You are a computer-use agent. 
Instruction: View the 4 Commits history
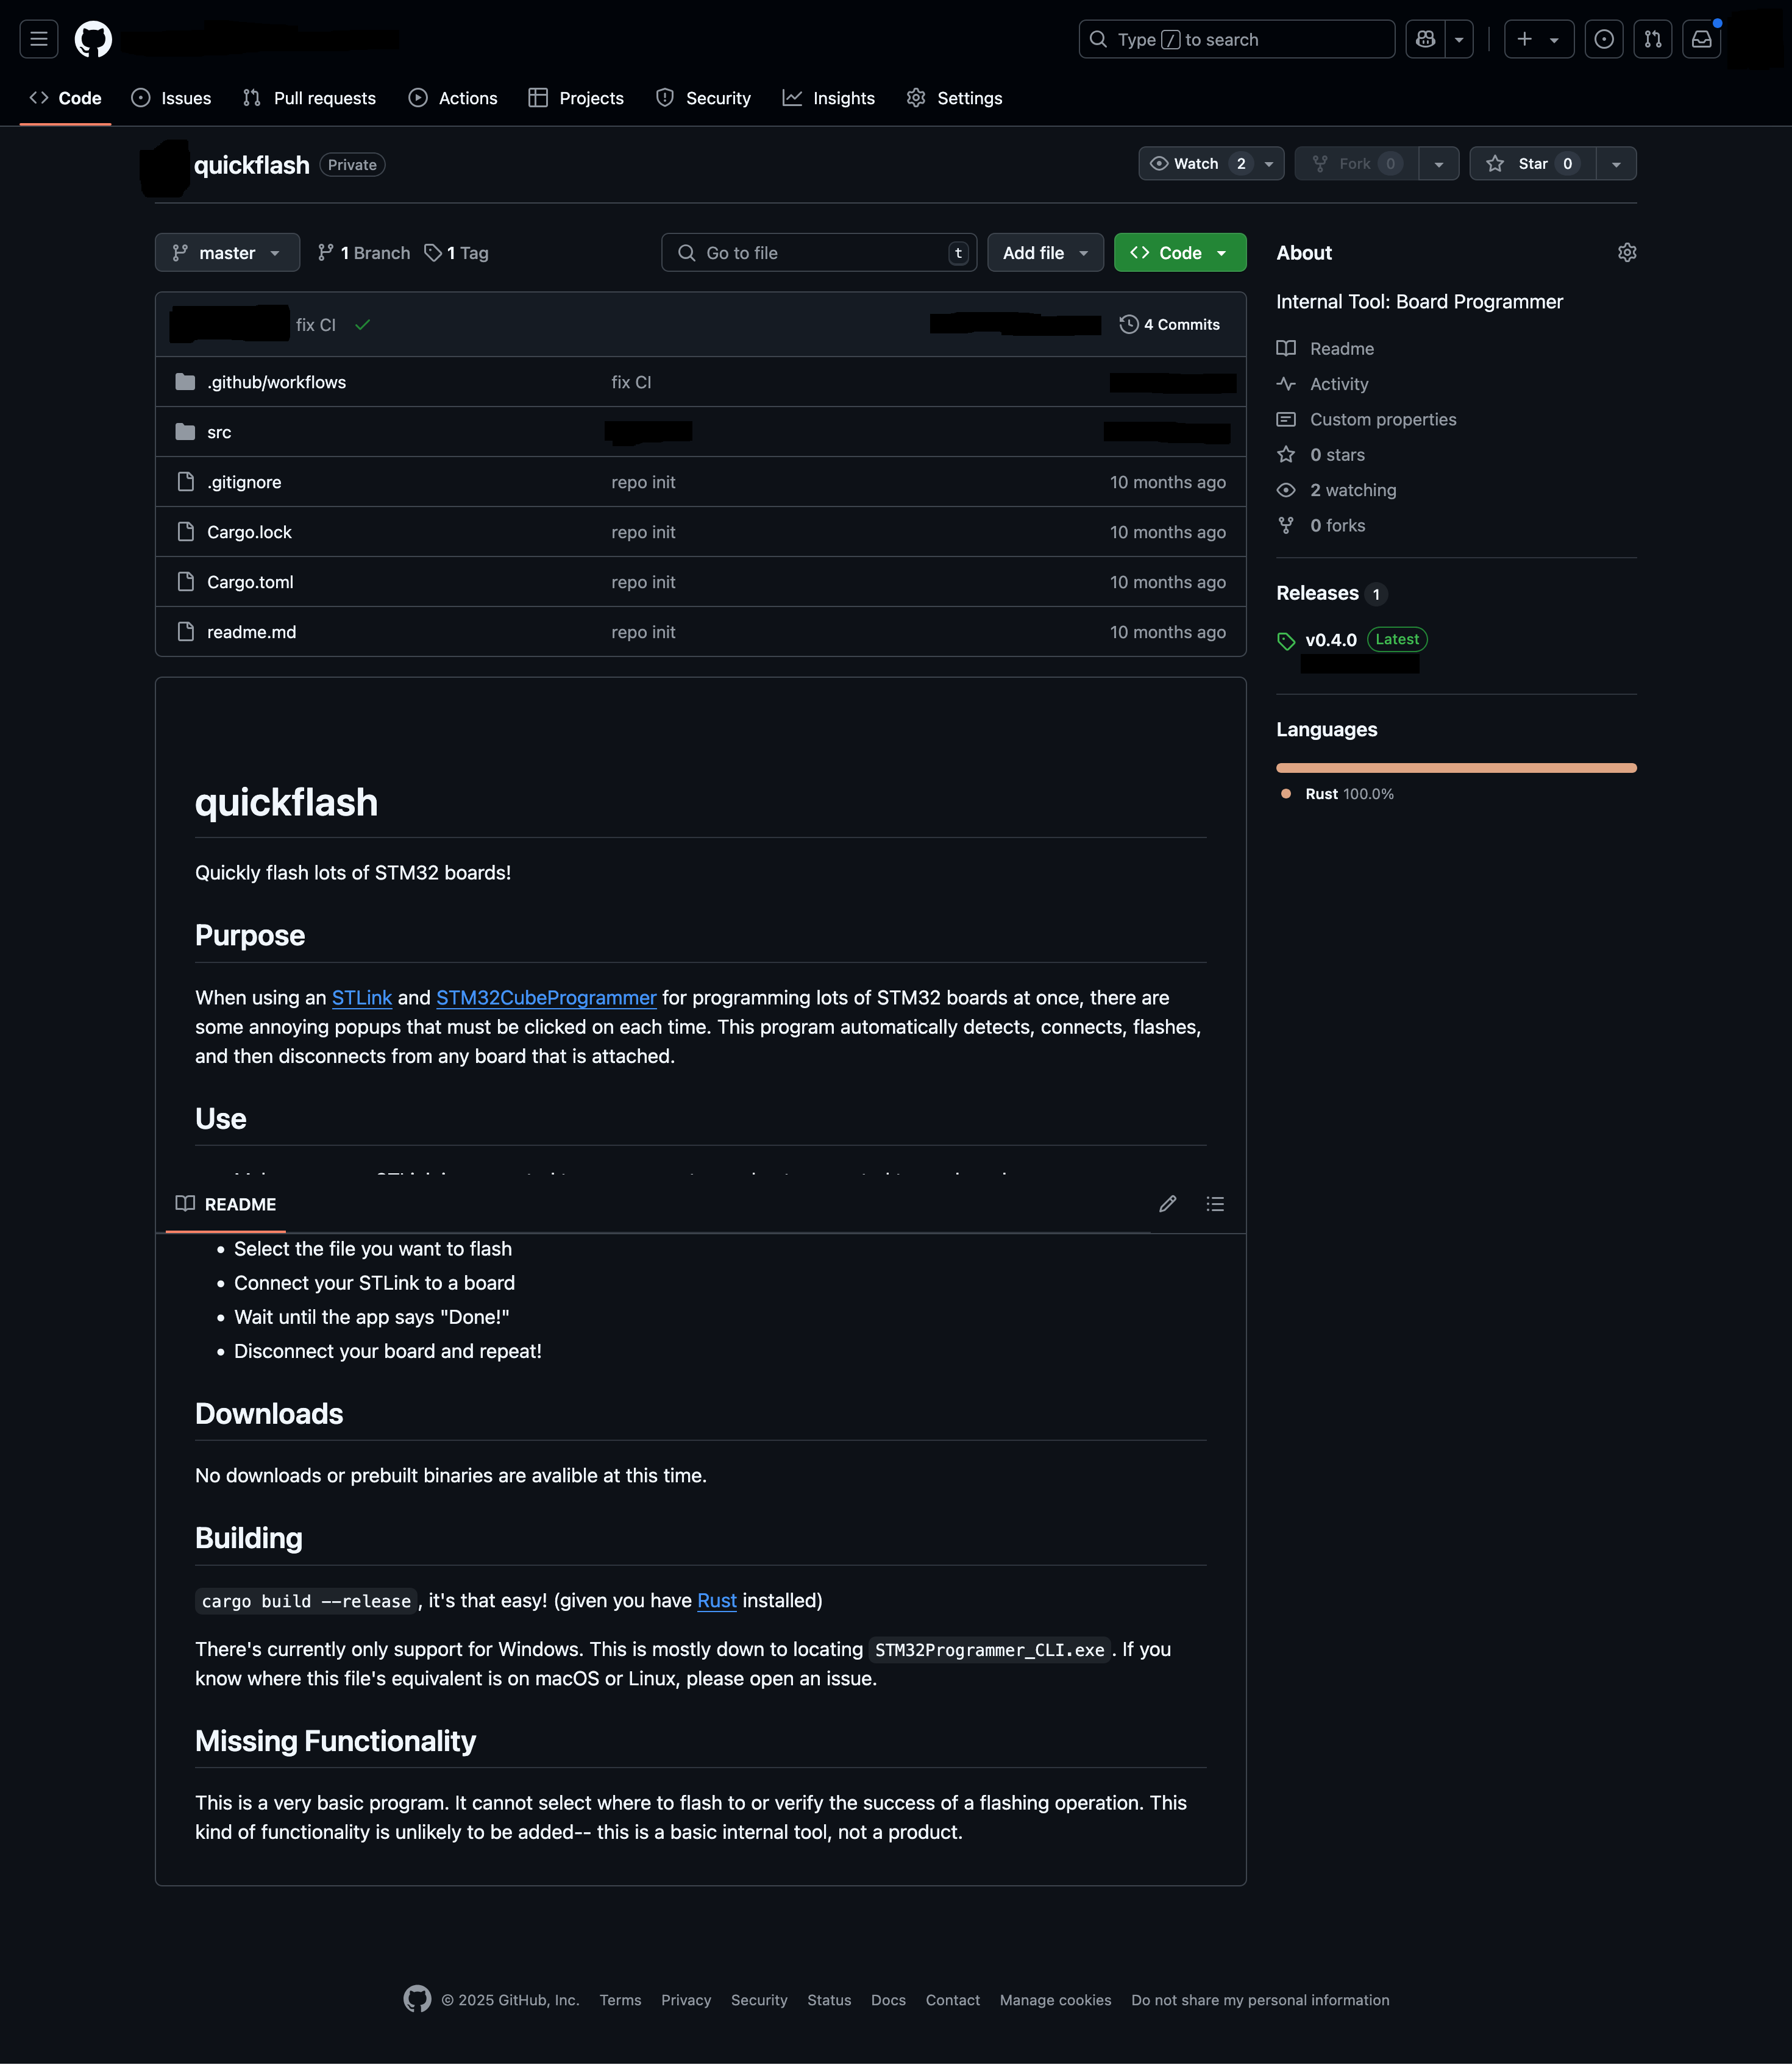[1169, 325]
